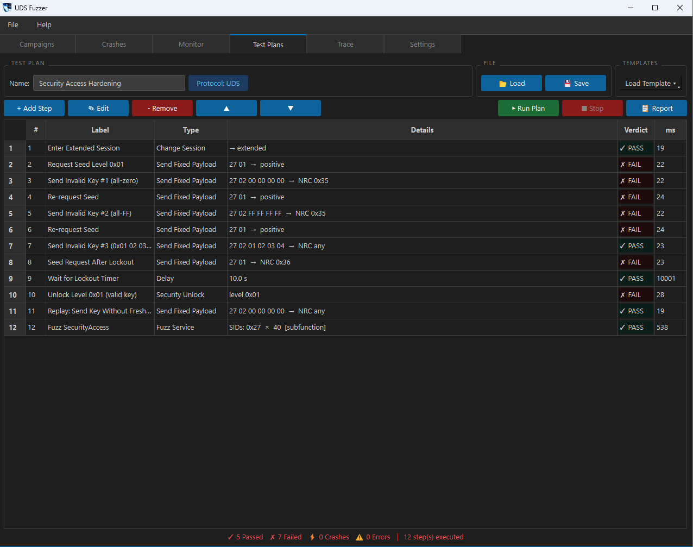The image size is (693, 547).
Task: Load a test plan file
Action: (x=512, y=83)
